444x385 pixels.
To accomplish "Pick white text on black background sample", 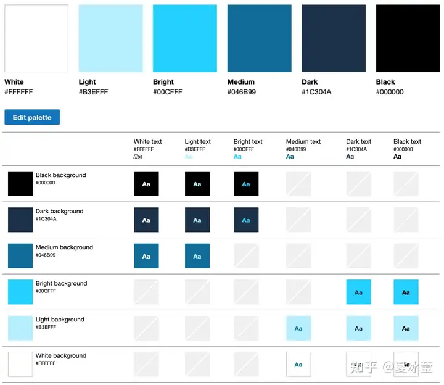I will 146,184.
